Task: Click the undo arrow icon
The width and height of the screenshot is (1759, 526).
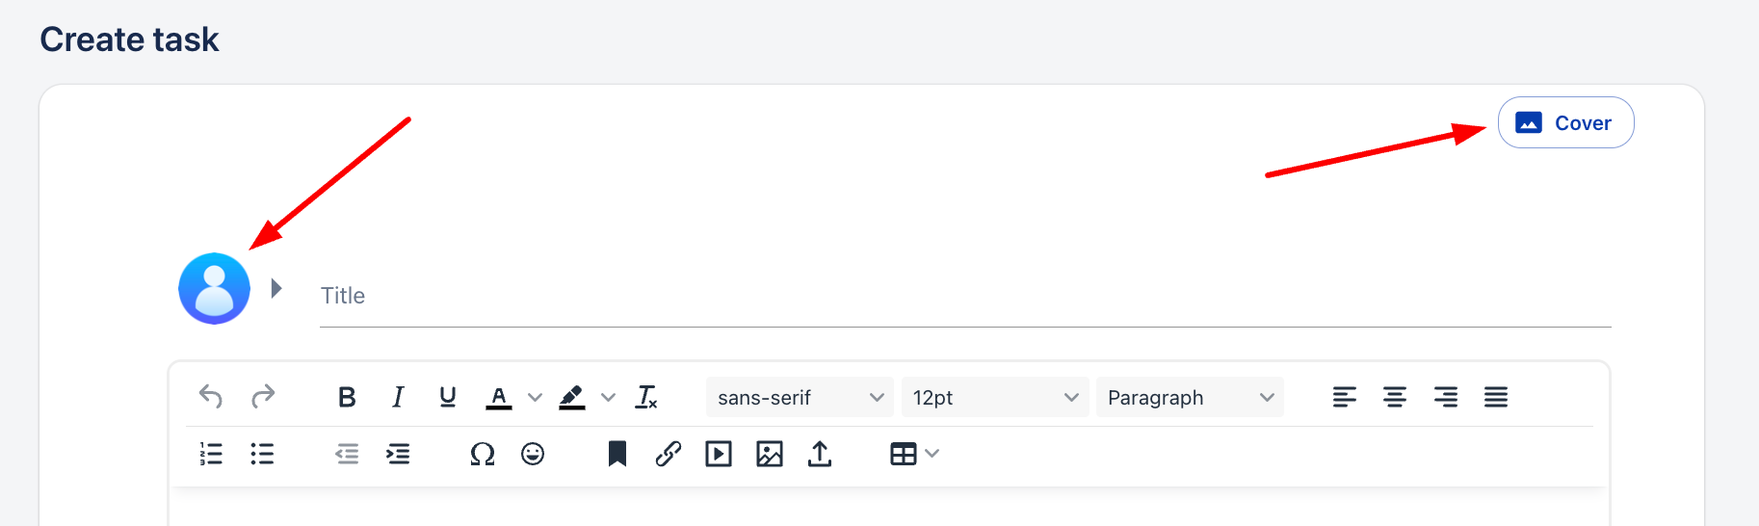Action: (x=211, y=397)
